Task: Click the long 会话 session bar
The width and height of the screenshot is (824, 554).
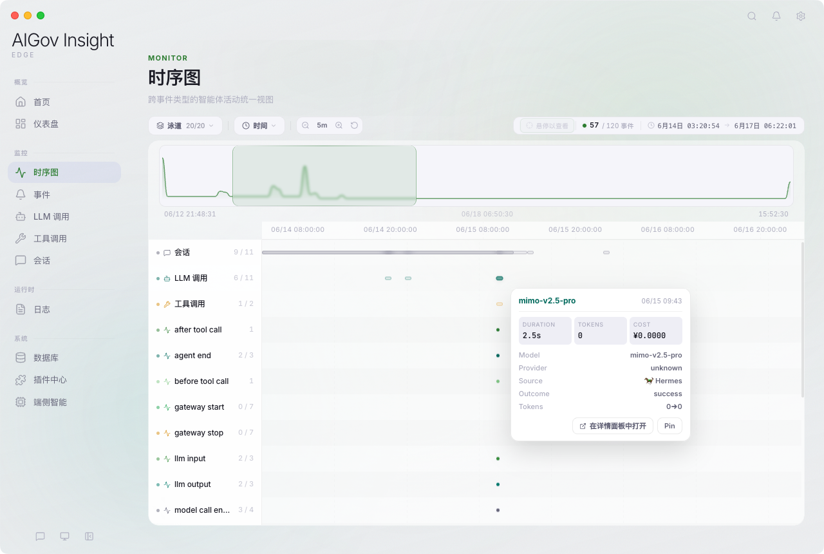Action: [388, 253]
